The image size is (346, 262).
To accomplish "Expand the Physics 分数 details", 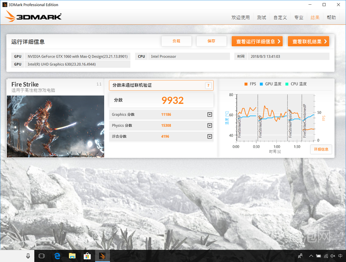I will point(209,125).
